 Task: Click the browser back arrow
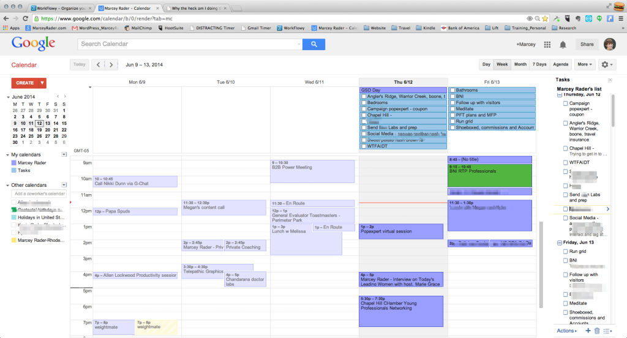point(6,18)
